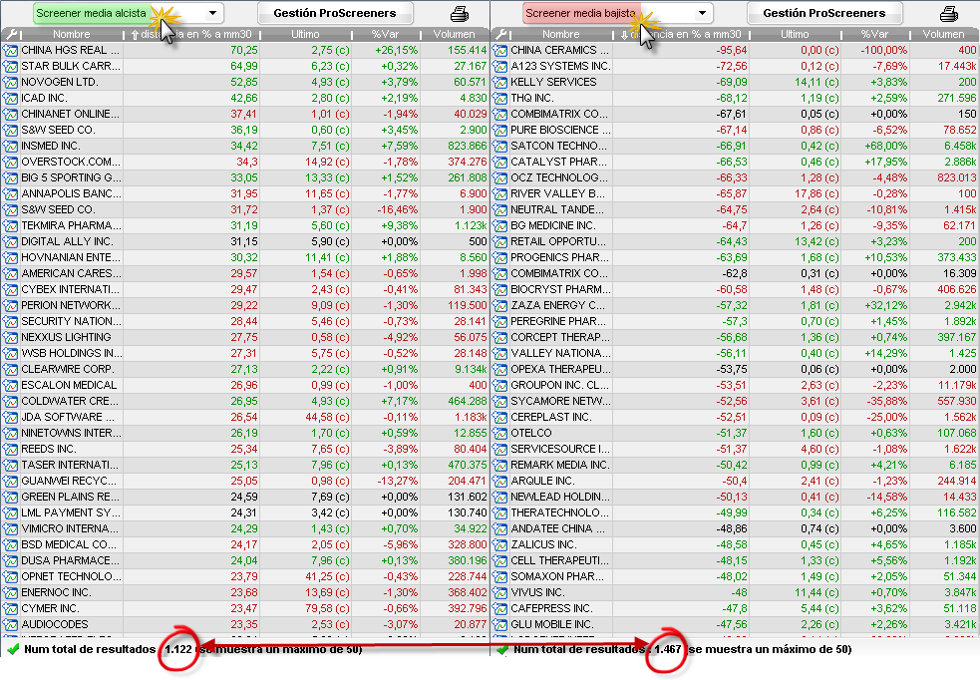Open the Screener media alcista dropdown

(x=213, y=13)
